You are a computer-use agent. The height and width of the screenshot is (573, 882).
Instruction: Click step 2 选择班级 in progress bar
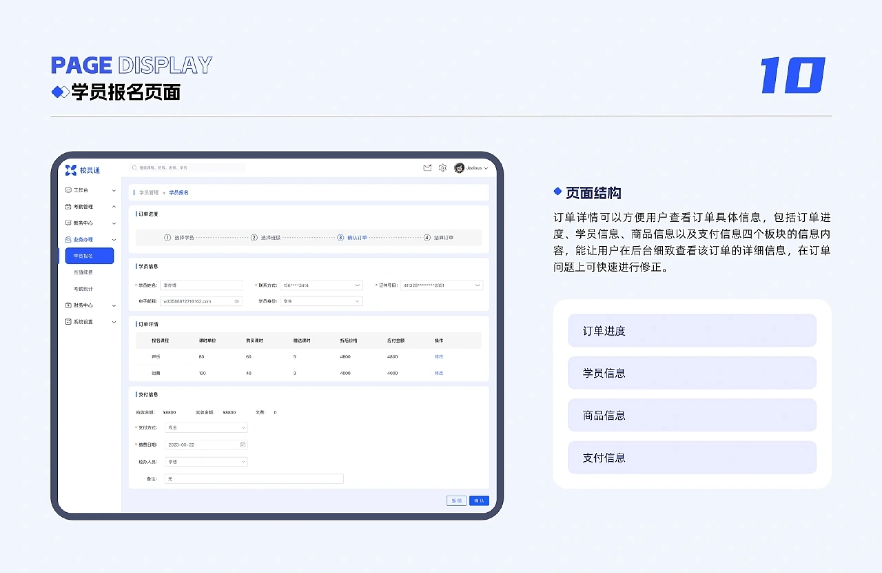(266, 237)
